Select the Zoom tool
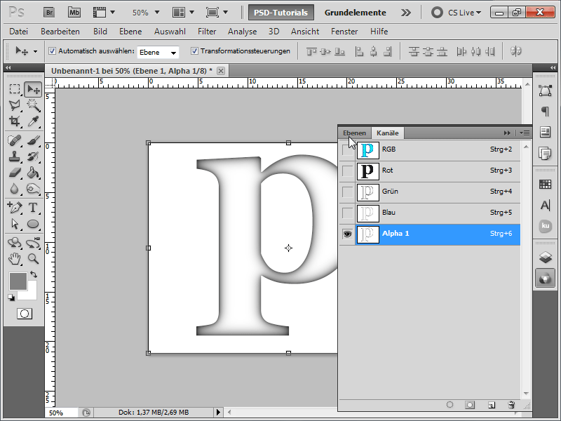Screen dimensions: 561x421 coord(33,259)
